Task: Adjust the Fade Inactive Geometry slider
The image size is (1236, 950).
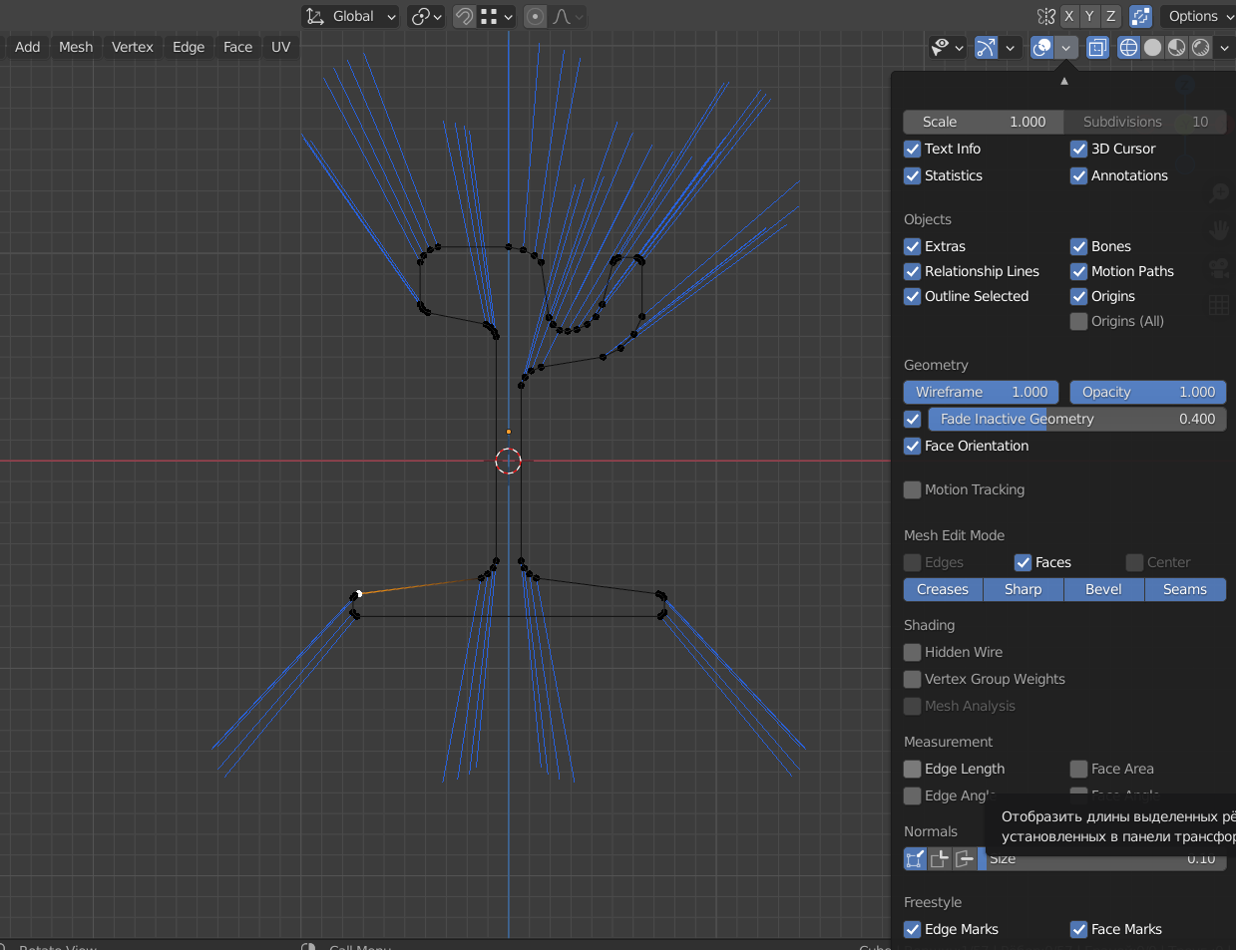Action: click(x=1076, y=419)
